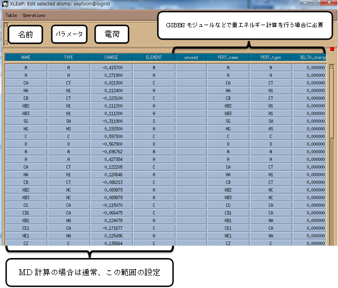The image size is (338, 288).
Task: Click the table's vertical scrollbar
Action: coord(332,155)
